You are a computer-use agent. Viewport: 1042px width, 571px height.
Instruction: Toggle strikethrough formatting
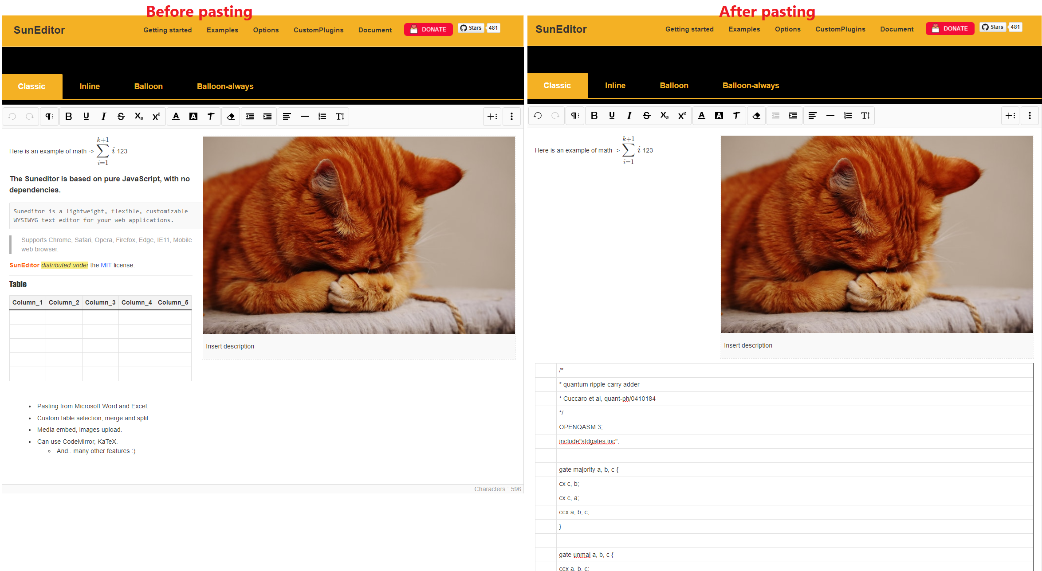(x=121, y=116)
